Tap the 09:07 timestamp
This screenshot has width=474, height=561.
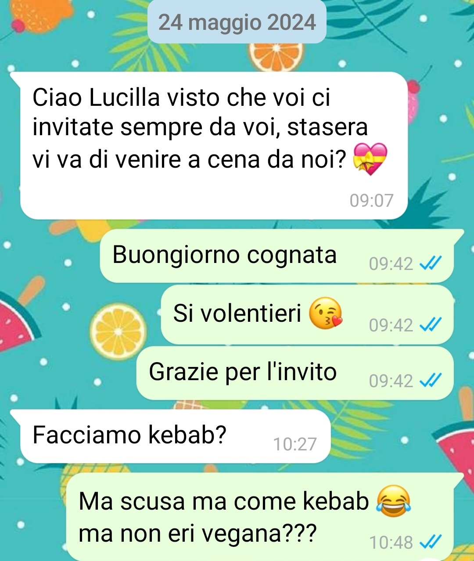(x=371, y=201)
